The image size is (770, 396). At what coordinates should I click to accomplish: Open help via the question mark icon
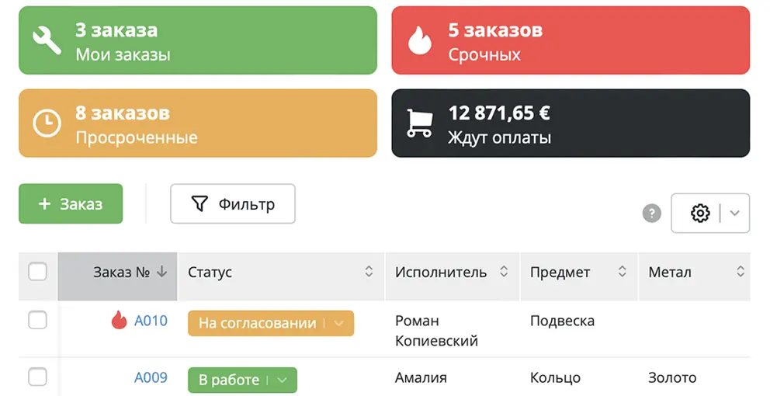[652, 214]
